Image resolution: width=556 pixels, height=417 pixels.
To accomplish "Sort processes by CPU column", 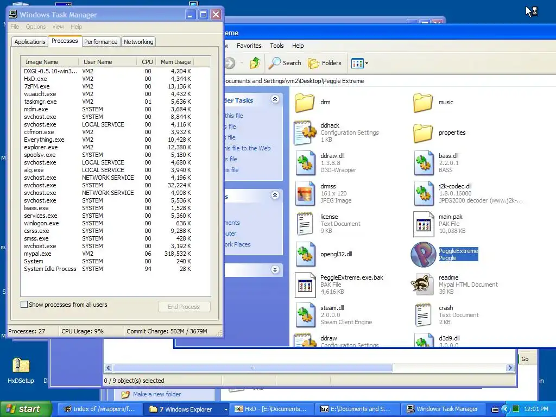I will tap(147, 62).
